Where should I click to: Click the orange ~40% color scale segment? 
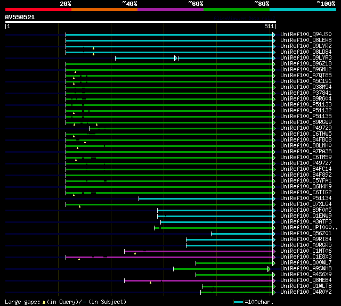tap(104, 10)
